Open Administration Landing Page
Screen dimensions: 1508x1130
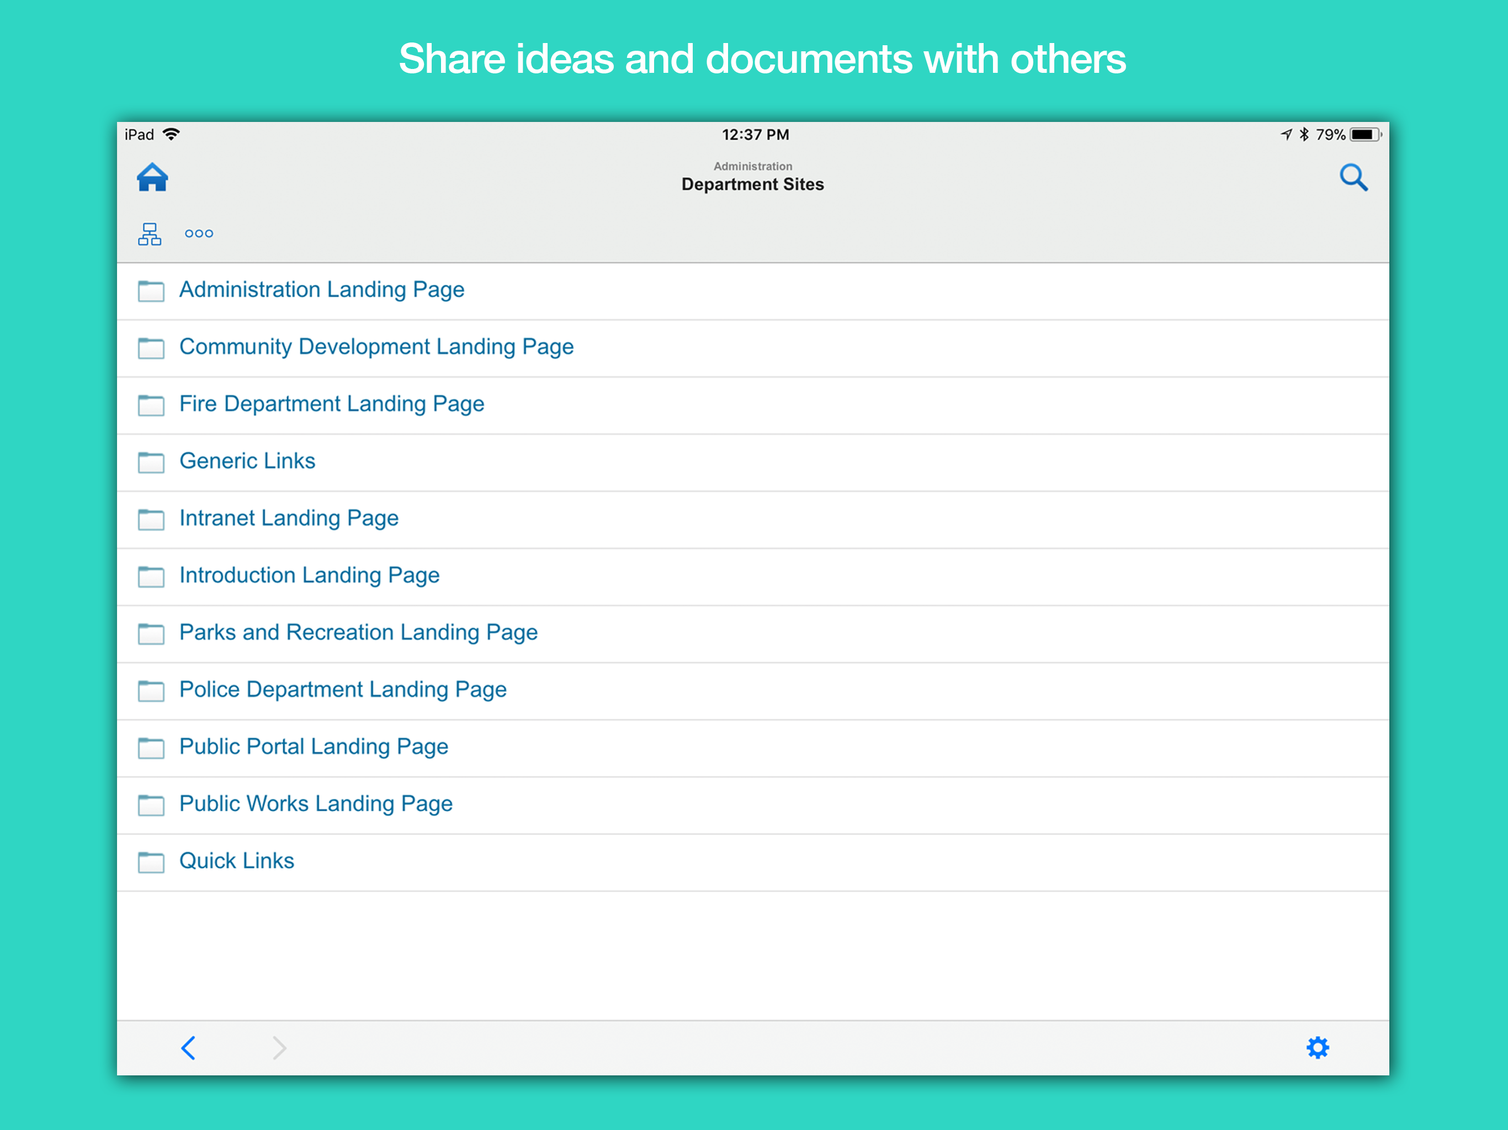(322, 290)
